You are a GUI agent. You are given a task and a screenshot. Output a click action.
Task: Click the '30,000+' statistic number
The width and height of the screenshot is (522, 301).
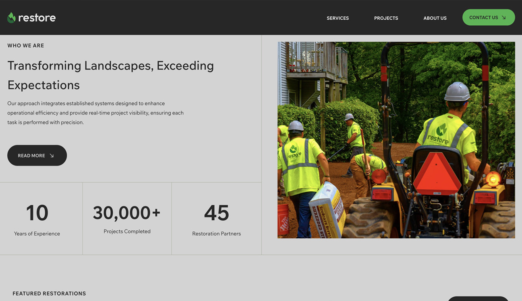coord(127,213)
